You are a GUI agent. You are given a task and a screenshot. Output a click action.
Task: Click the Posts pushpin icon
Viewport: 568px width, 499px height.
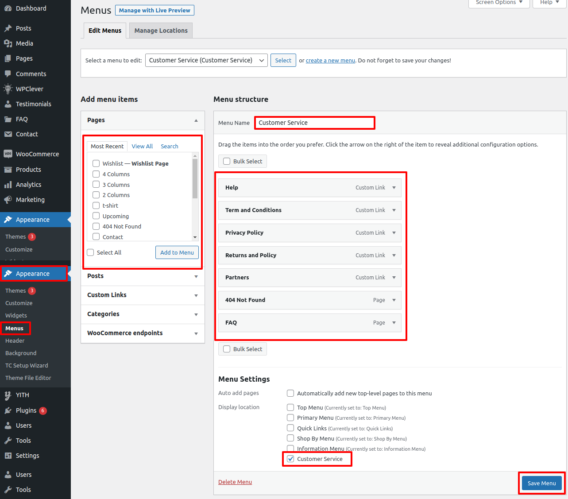[x=8, y=28]
